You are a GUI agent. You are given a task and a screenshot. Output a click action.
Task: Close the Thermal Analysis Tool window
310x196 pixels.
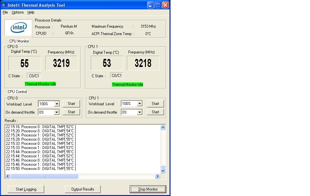[x=165, y=5]
